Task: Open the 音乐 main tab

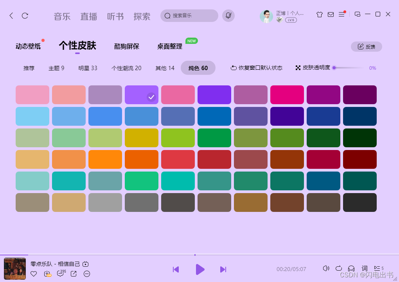Action: click(x=62, y=16)
